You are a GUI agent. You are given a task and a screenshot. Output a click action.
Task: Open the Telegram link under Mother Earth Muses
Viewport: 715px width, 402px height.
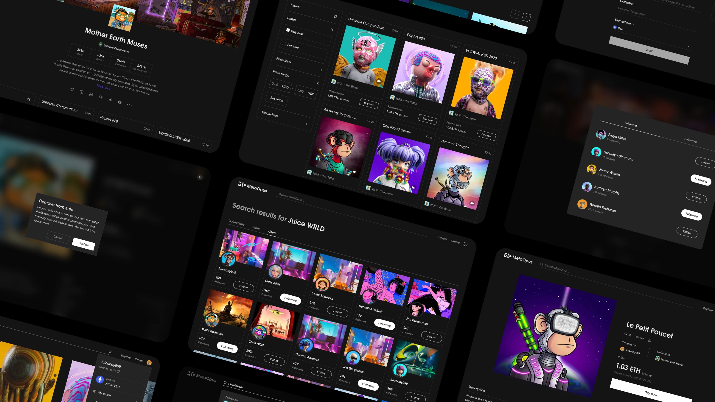click(110, 100)
